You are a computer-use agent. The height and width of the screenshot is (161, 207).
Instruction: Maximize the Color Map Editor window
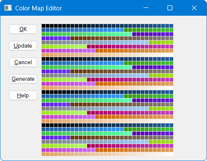(x=170, y=8)
